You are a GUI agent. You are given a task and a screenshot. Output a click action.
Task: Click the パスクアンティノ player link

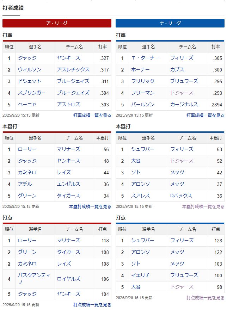(x=34, y=278)
